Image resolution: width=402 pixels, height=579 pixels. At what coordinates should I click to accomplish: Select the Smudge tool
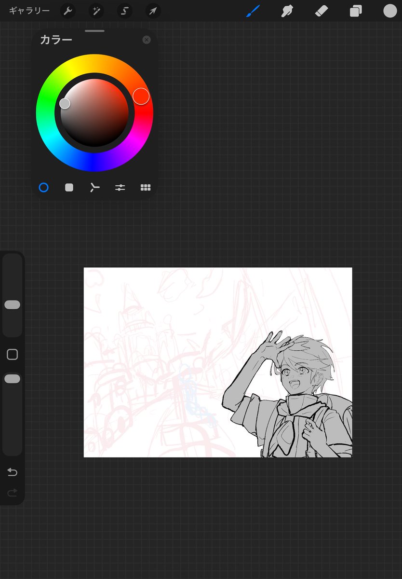click(288, 11)
